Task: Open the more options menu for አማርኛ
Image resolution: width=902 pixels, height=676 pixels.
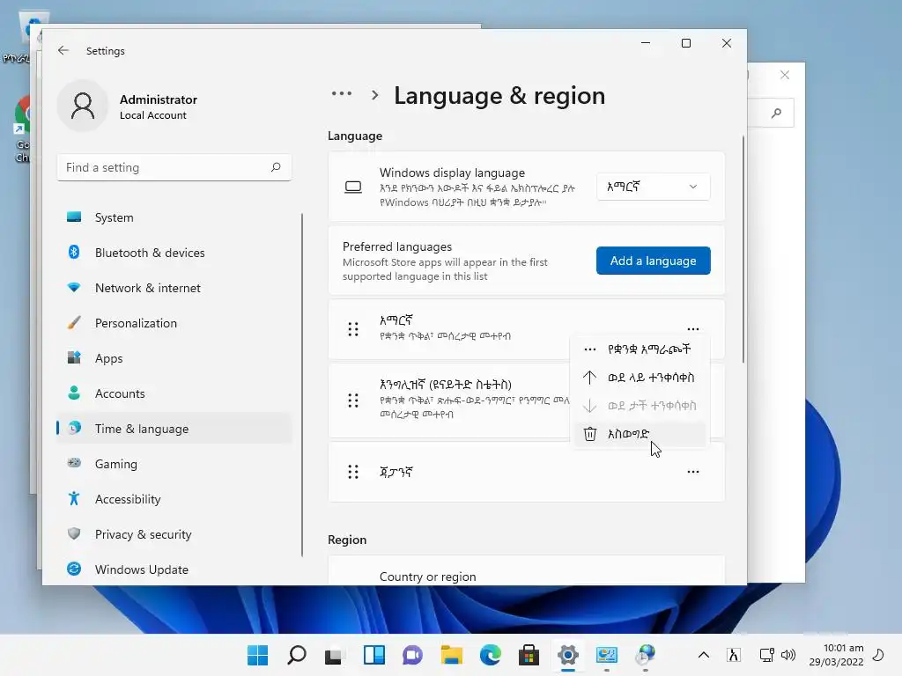Action: coord(693,329)
